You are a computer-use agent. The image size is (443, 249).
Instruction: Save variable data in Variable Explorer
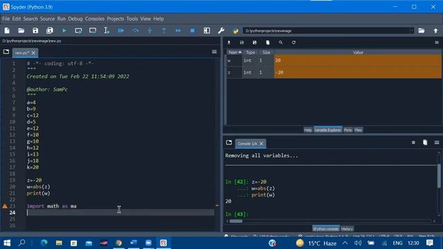click(x=242, y=42)
